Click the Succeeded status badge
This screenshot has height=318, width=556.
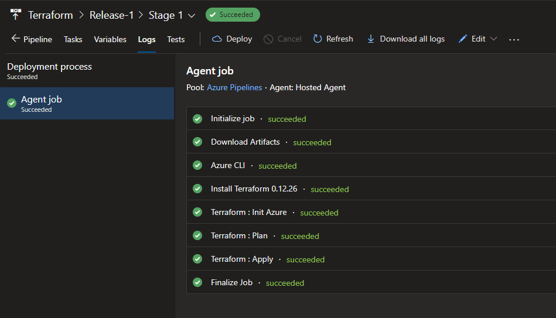pyautogui.click(x=233, y=15)
